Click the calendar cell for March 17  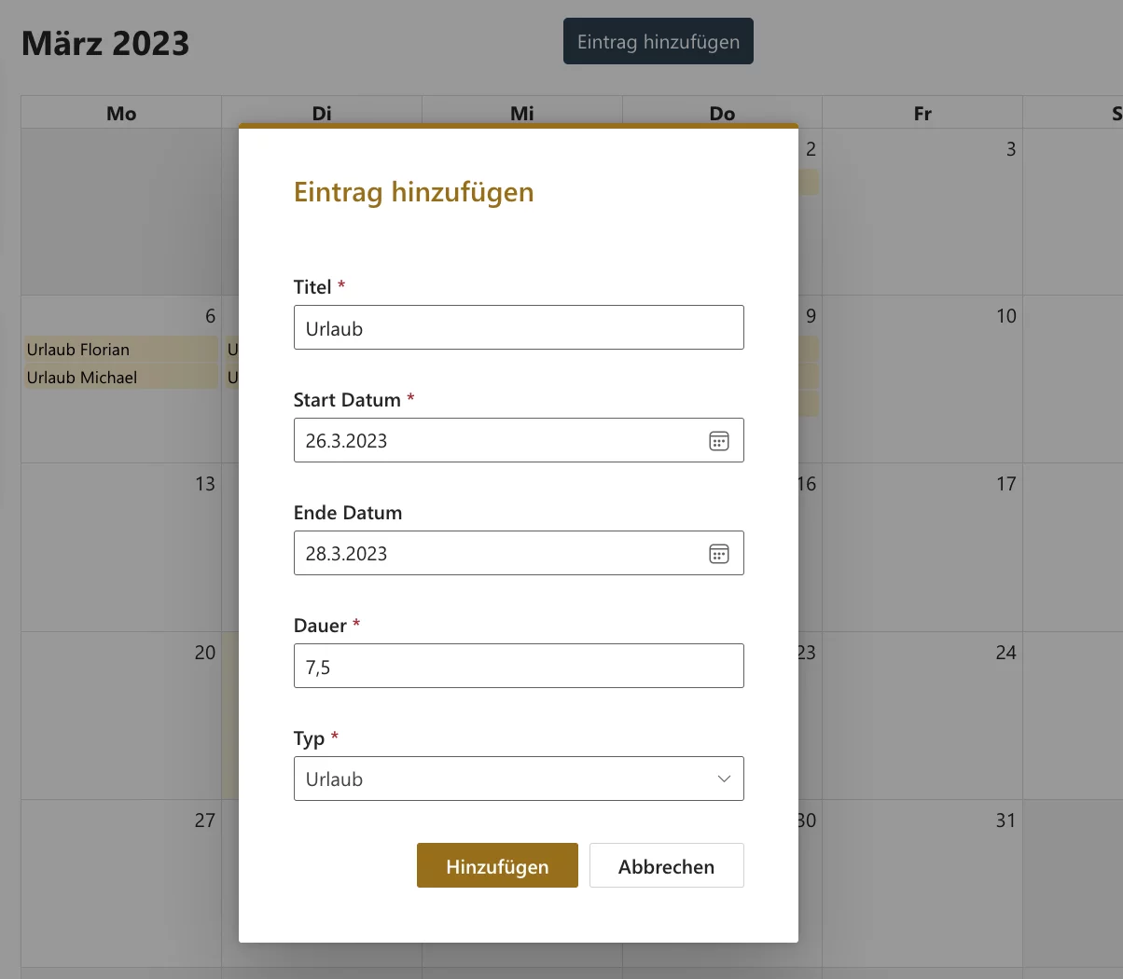923,548
